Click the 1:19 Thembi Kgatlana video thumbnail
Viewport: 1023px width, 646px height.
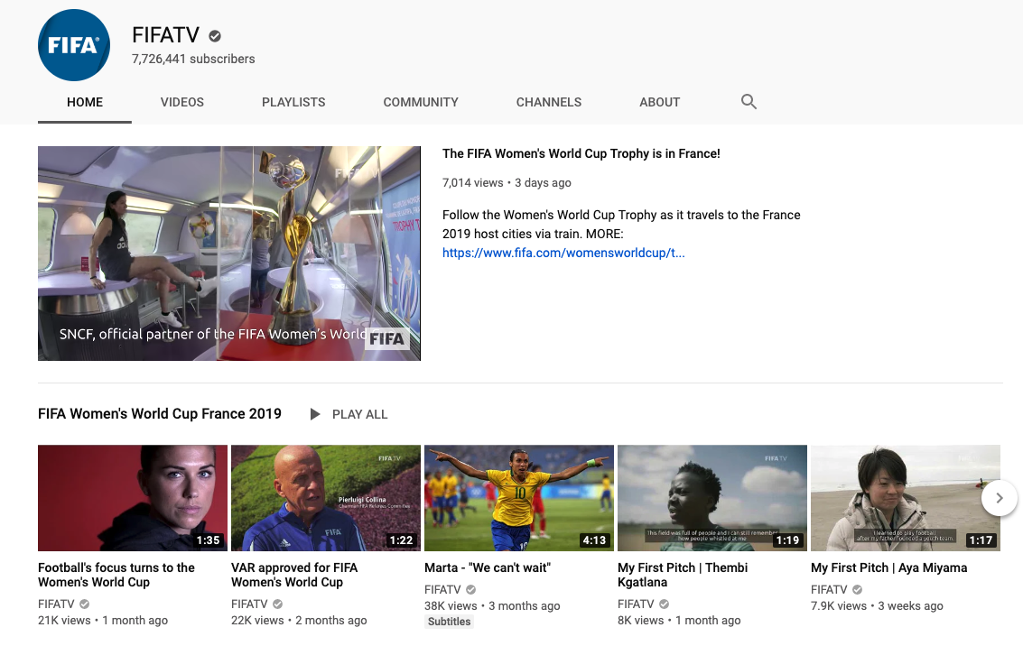(712, 498)
